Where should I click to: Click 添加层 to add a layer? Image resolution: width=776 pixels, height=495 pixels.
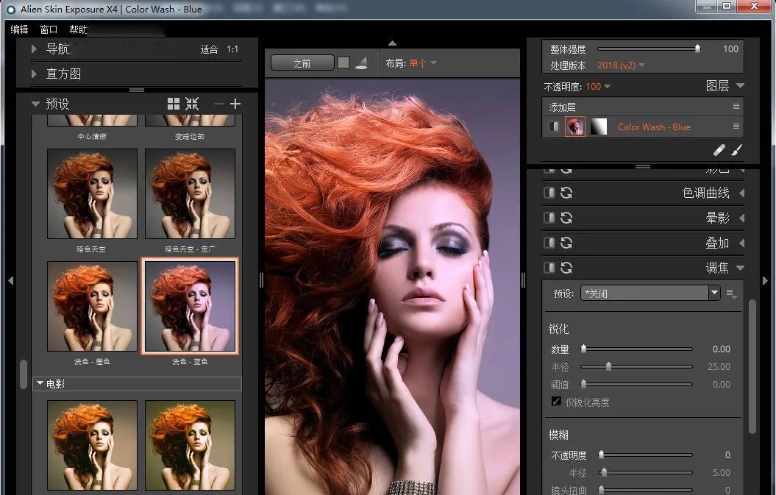[x=562, y=107]
